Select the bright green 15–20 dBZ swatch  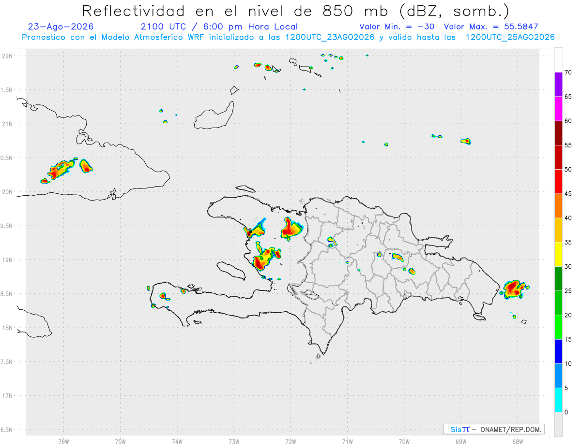(558, 327)
